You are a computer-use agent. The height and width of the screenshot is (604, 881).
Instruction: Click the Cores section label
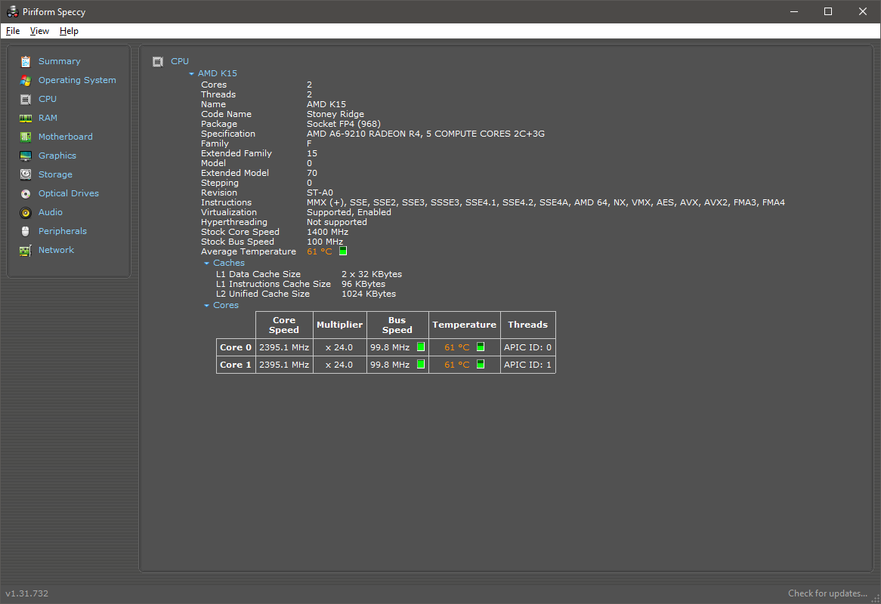coord(226,305)
